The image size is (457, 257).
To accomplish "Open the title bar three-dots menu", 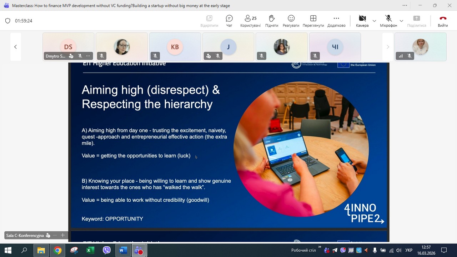I will [x=405, y=5].
